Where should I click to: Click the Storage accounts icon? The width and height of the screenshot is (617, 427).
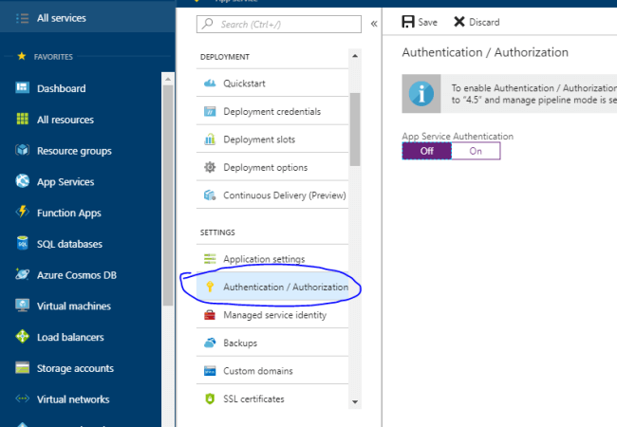click(x=22, y=367)
